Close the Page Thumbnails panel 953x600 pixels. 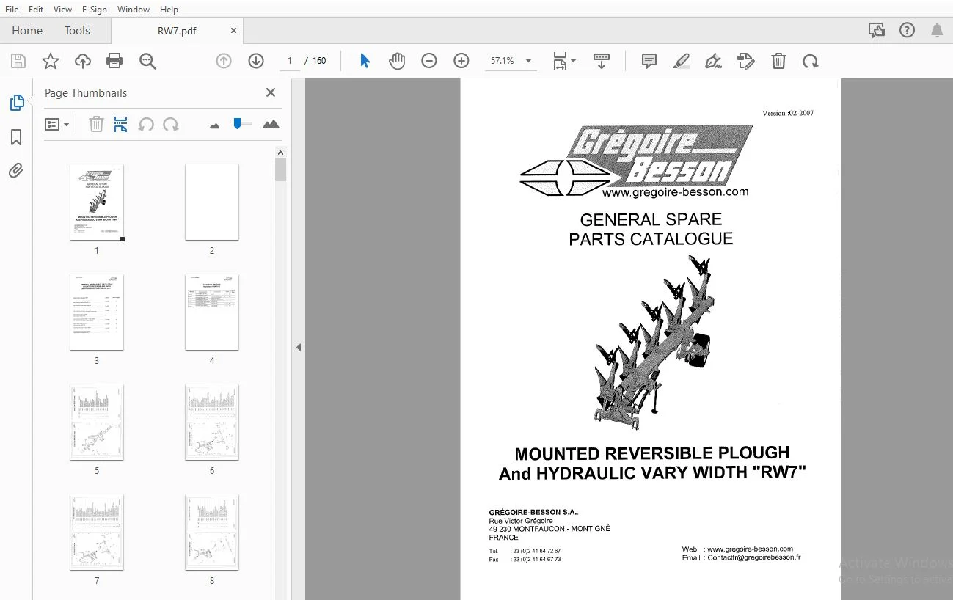271,92
